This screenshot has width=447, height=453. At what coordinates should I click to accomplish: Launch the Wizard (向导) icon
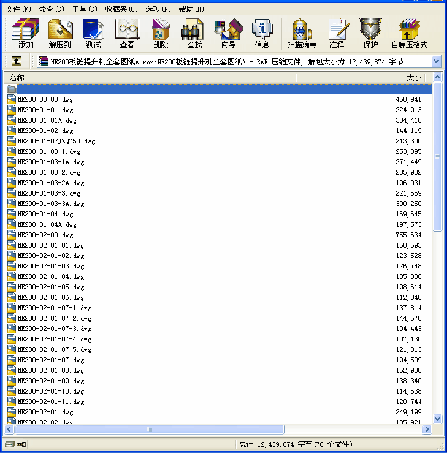228,33
